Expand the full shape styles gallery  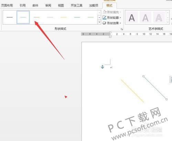click(x=99, y=22)
